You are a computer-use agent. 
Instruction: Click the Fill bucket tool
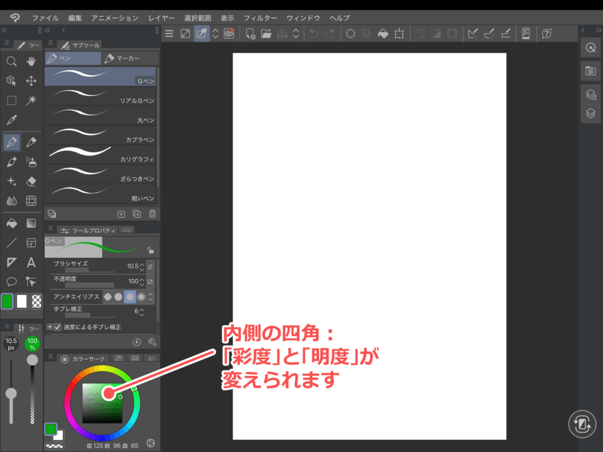[11, 223]
